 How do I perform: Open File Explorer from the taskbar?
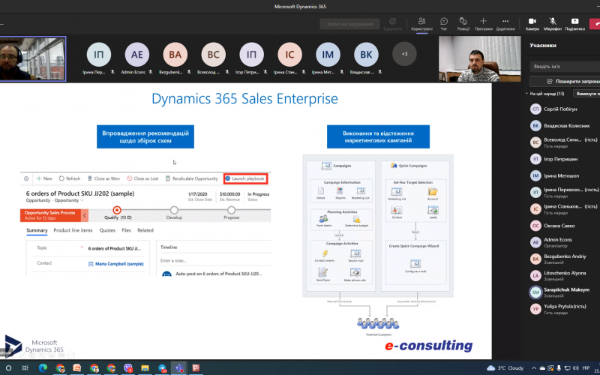[x=145, y=368]
